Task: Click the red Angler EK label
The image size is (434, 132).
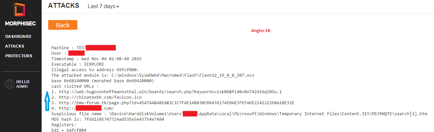Action: pyautogui.click(x=261, y=31)
